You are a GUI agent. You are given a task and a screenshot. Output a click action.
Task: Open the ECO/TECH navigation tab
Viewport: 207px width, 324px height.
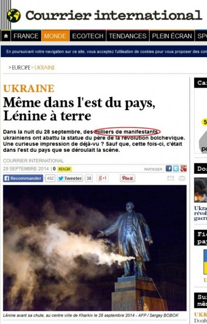[88, 36]
